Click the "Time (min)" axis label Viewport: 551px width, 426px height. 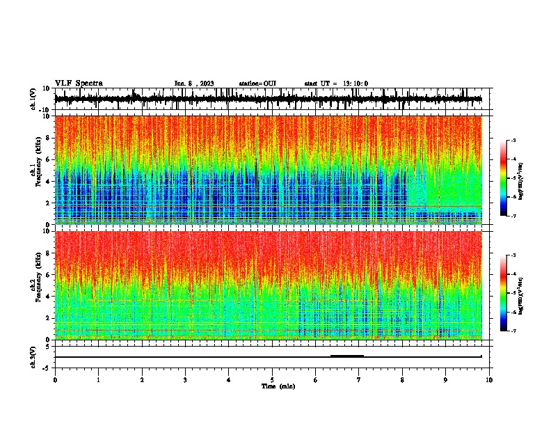click(x=278, y=386)
